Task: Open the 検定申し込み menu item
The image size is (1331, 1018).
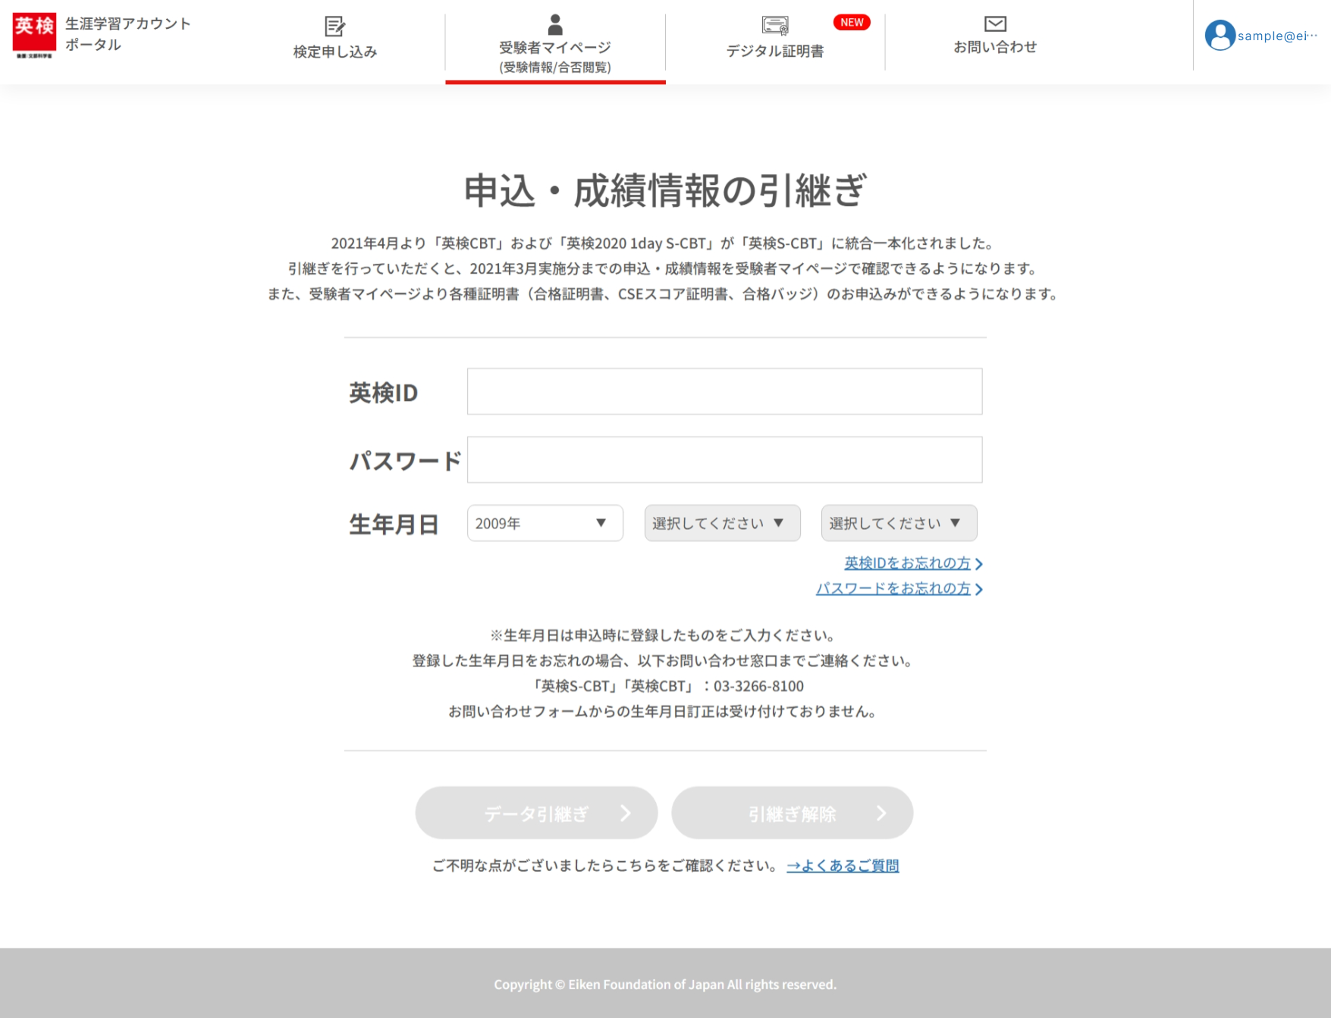Action: click(334, 52)
